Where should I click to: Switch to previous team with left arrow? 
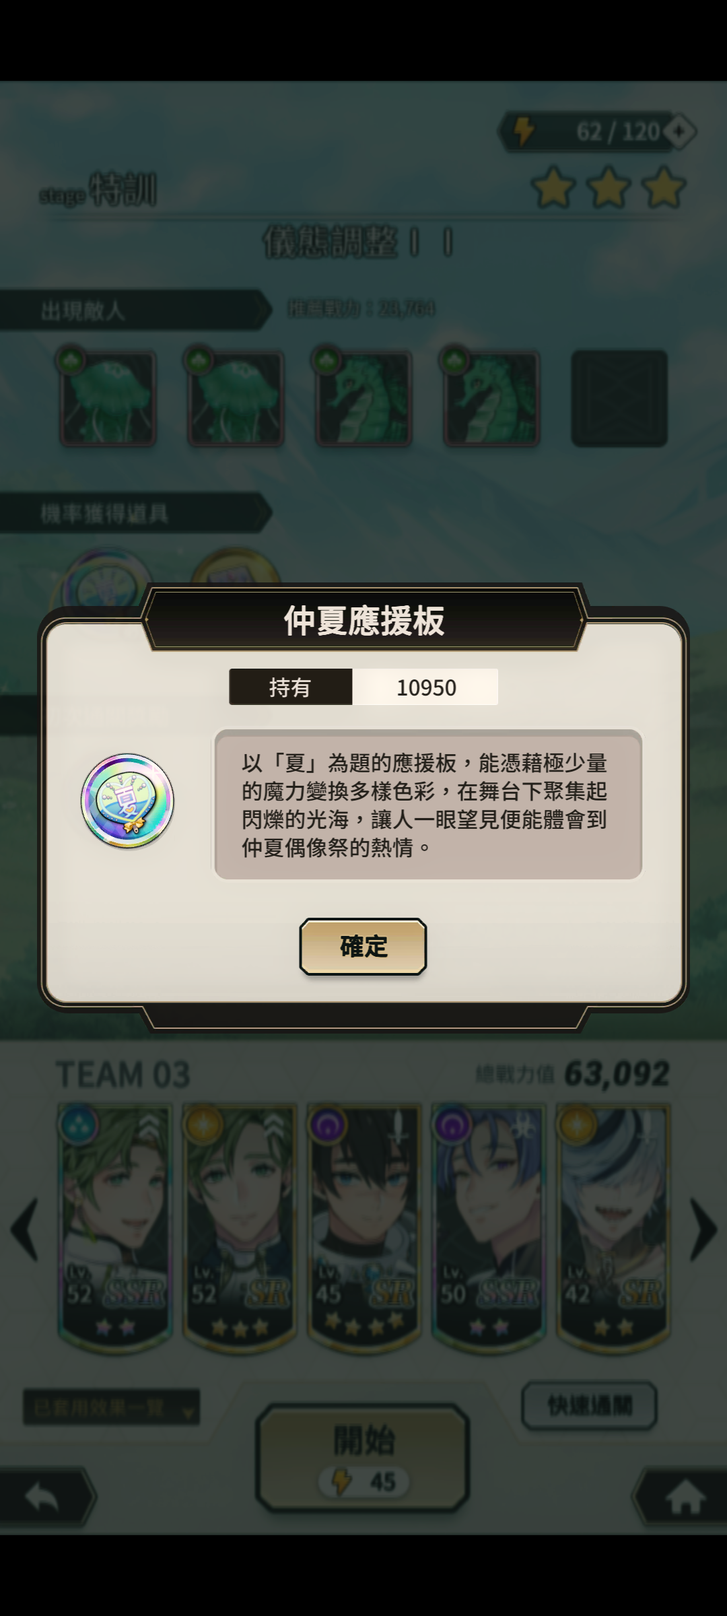pyautogui.click(x=24, y=1230)
